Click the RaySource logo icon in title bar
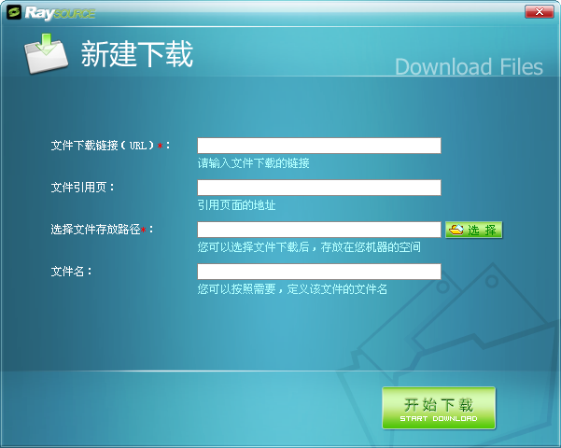561x448 pixels. pyautogui.click(x=13, y=13)
